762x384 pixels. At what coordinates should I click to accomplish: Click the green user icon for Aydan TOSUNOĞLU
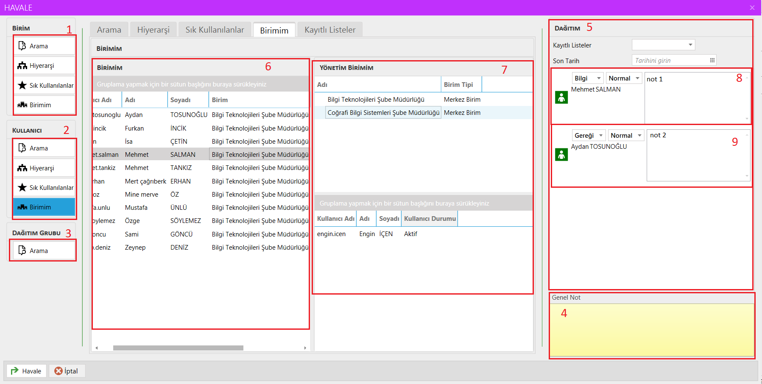coord(561,155)
